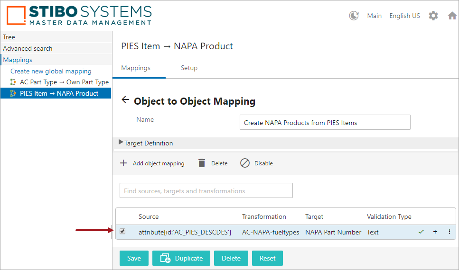The width and height of the screenshot is (459, 270).
Task: Click the plus icon for Add object mapping
Action: tap(123, 163)
